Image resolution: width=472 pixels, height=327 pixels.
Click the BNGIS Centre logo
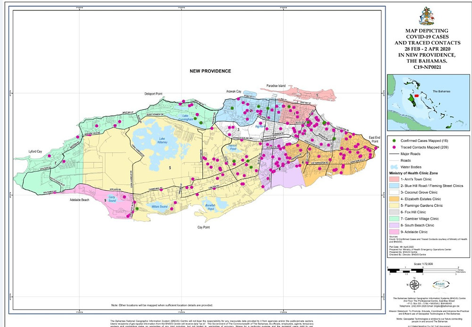coord(441,285)
